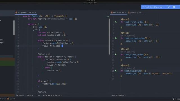The height and width of the screenshot is (101, 180).
Task: Click the Rust file icon on the nth-prime.rs tab
Action: 112,13
